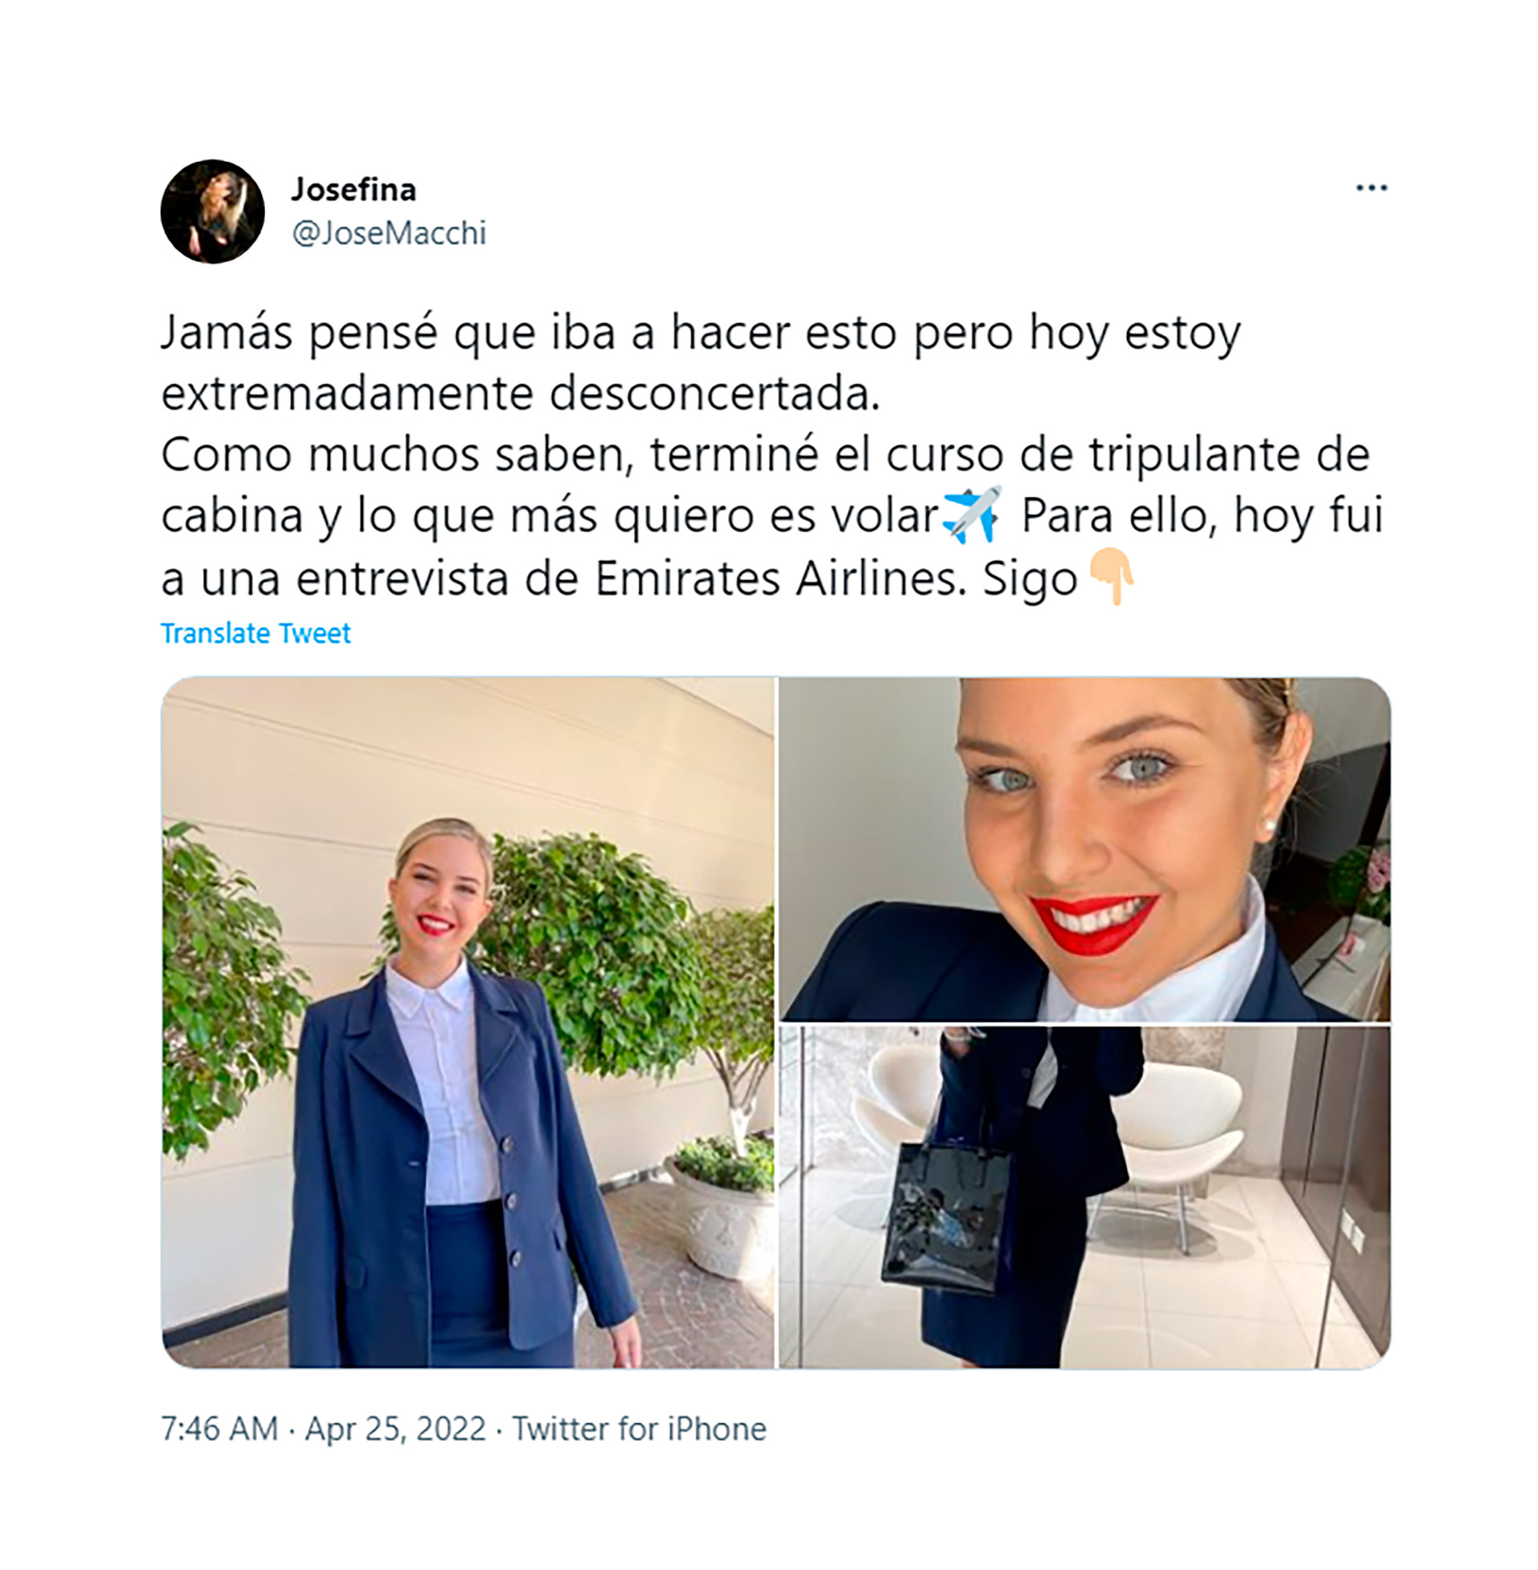Click the Translate Tweet link
This screenshot has height=1570, width=1538.
point(256,632)
